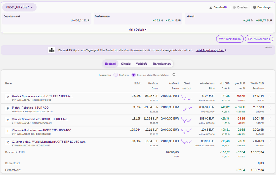
Task: Open three-dot menu for iShares AI Infrastructure
Action: click(x=270, y=130)
